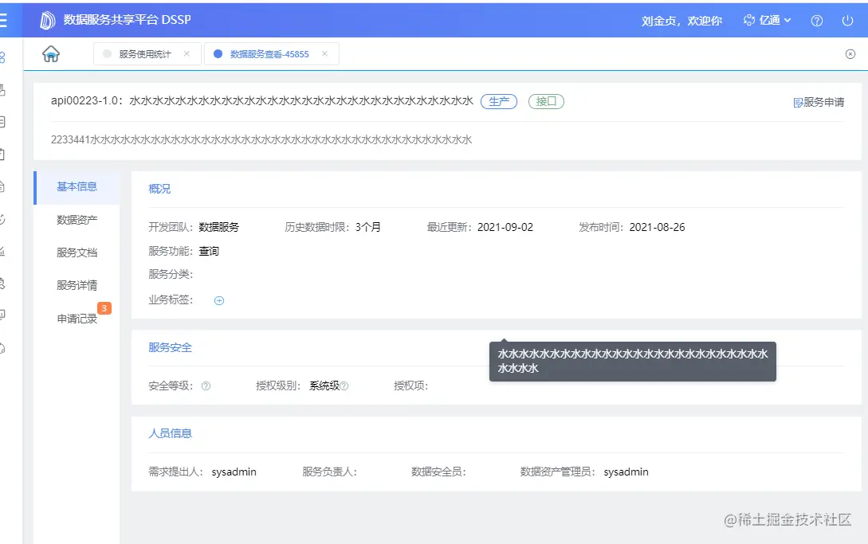
Task: Close the 服务使用统计 tab
Action: click(187, 53)
